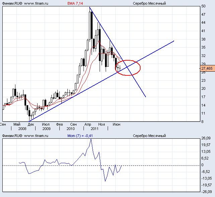Click momentum axis value 6,52

click(205, 158)
